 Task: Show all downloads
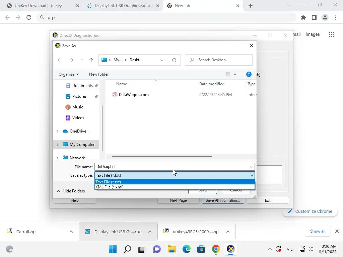click(x=318, y=231)
